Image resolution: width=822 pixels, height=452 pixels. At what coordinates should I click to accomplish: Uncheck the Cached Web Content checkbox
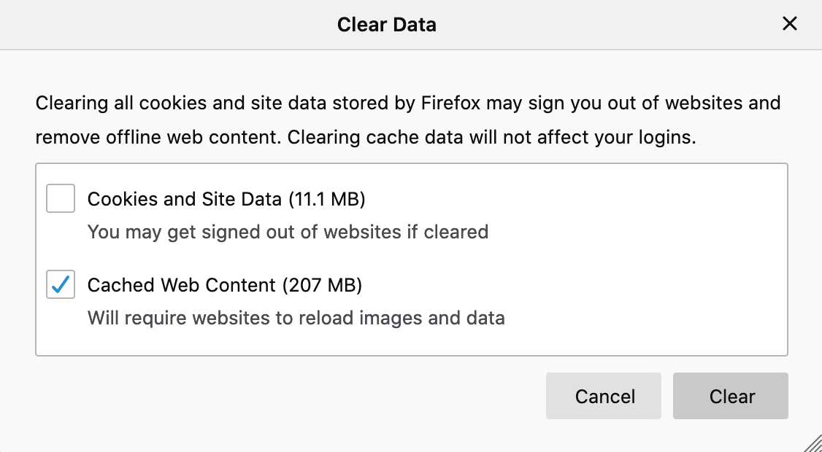pos(61,284)
